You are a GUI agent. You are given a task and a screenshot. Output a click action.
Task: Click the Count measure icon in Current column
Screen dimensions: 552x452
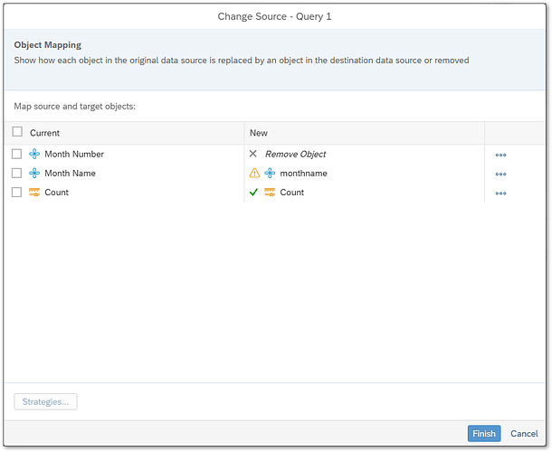(x=34, y=193)
